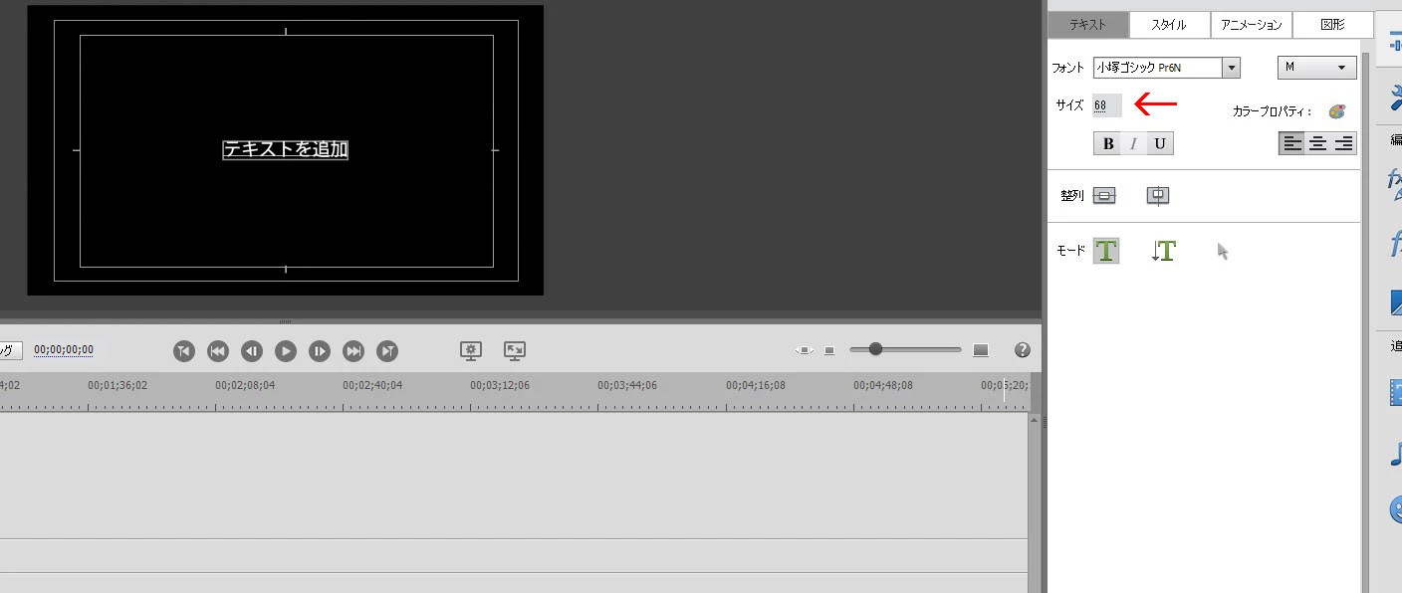
Task: Open the wrench tools icon in sidebar
Action: [1396, 98]
